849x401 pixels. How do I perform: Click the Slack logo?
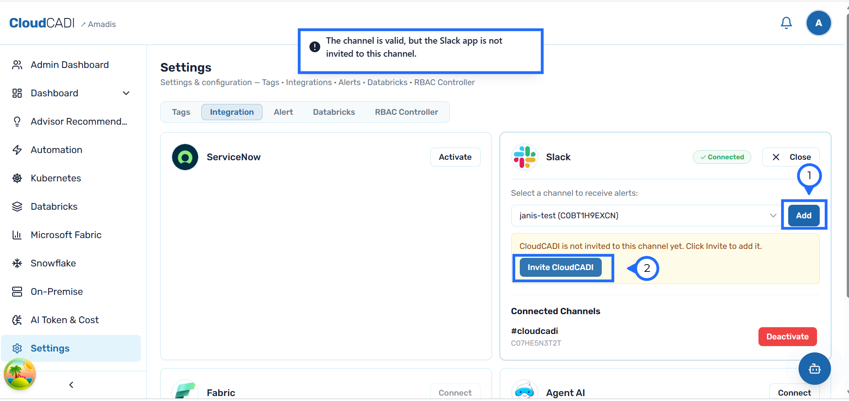525,157
